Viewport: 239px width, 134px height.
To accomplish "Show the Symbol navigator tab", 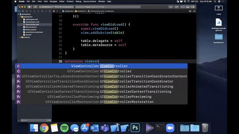I will [x=27, y=11].
